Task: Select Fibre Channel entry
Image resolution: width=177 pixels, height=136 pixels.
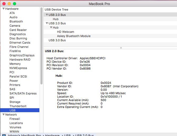Action: 19,47
